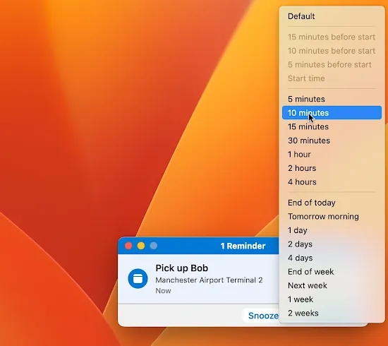
Task: Select 4 hours snooze option
Action: point(332,182)
